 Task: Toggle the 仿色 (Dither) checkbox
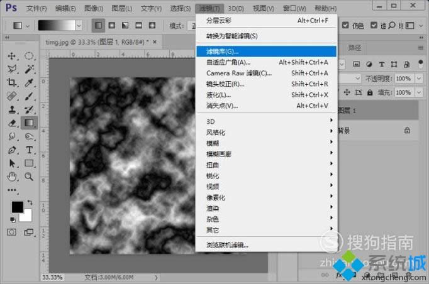click(x=345, y=26)
